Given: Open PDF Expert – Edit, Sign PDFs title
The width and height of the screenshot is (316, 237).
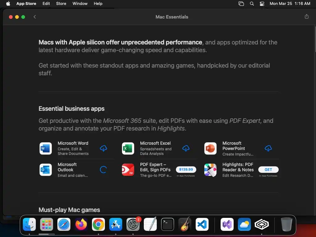Looking at the screenshot, I should tap(155, 167).
